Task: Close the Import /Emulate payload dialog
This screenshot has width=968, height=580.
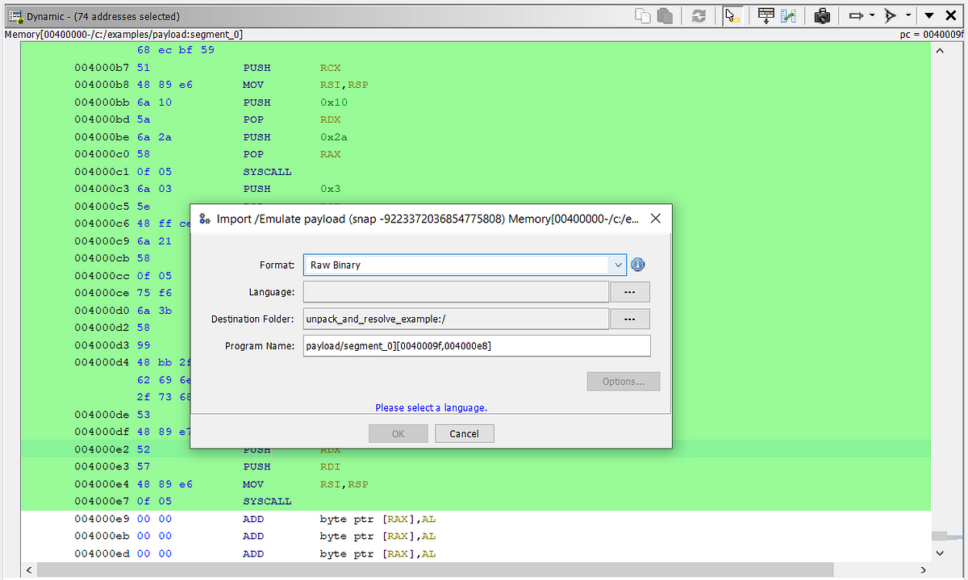Action: tap(655, 219)
